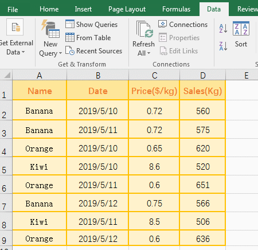Click the Sales(Kg) header cell
The width and height of the screenshot is (258, 250).
pos(202,90)
